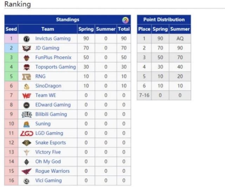Click the Bilibili Gaming logo icon
Image resolution: width=225 pixels, height=187 pixels.
coord(27,114)
